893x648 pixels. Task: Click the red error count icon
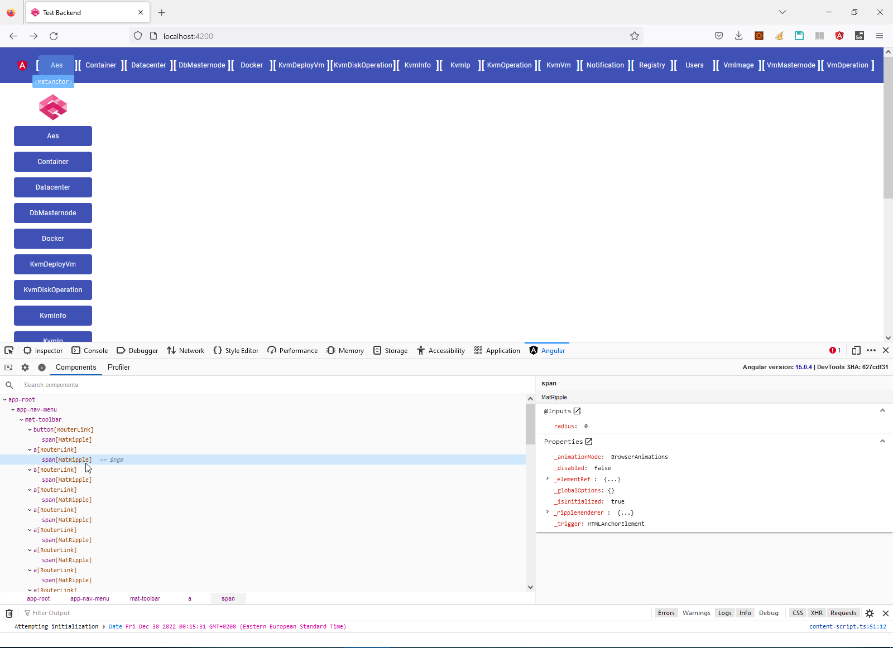click(833, 350)
